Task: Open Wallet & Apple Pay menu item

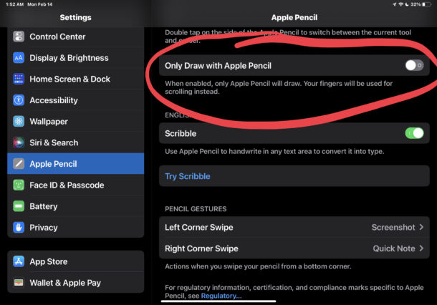Action: [x=76, y=282]
